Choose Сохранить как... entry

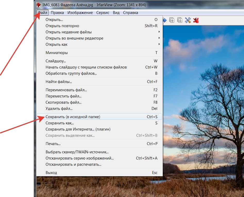99,123
